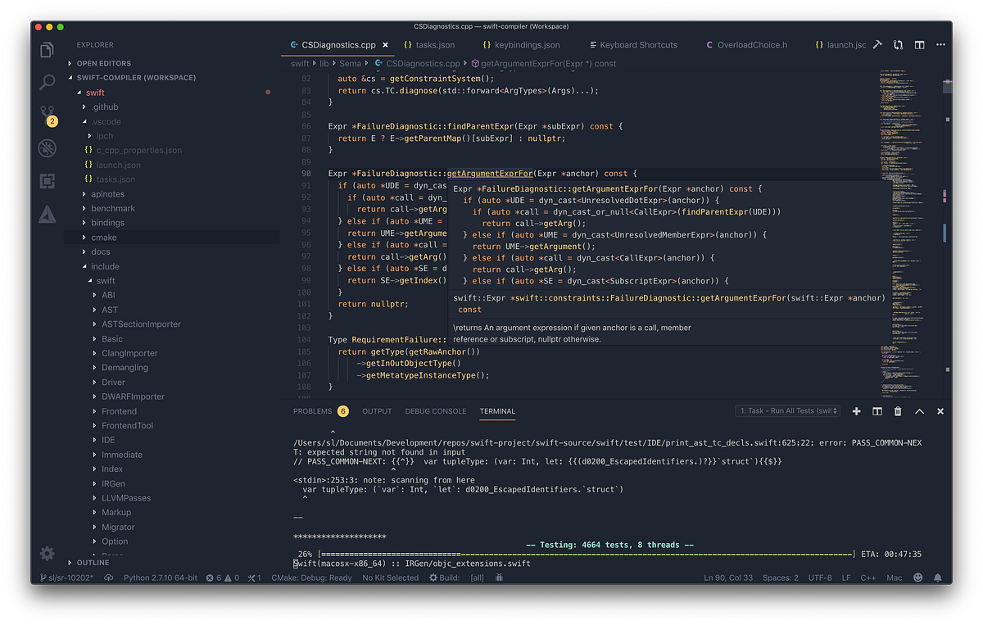The height and width of the screenshot is (625, 983).
Task: Open the Manage gear icon
Action: tap(48, 553)
